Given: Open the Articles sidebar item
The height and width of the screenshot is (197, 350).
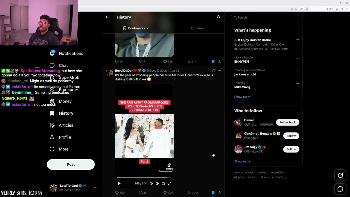Looking at the screenshot, I should click(x=62, y=125).
